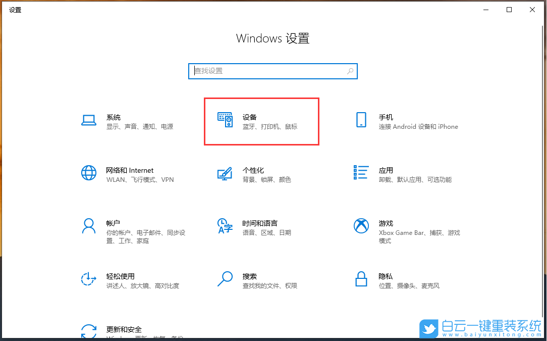Open 设备 settings via the Bluetooth printer icon
The width and height of the screenshot is (547, 341).
pyautogui.click(x=225, y=120)
